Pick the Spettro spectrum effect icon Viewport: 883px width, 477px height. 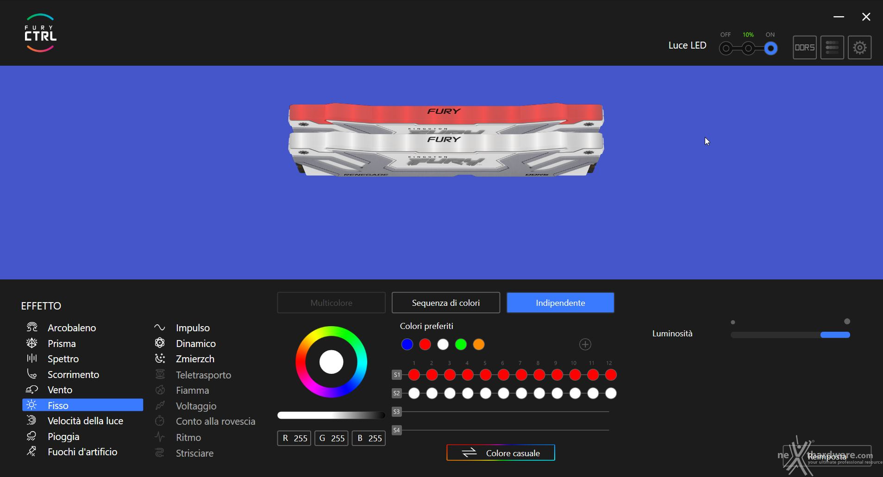coord(31,359)
